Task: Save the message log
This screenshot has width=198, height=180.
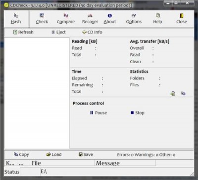Action: pyautogui.click(x=86, y=154)
